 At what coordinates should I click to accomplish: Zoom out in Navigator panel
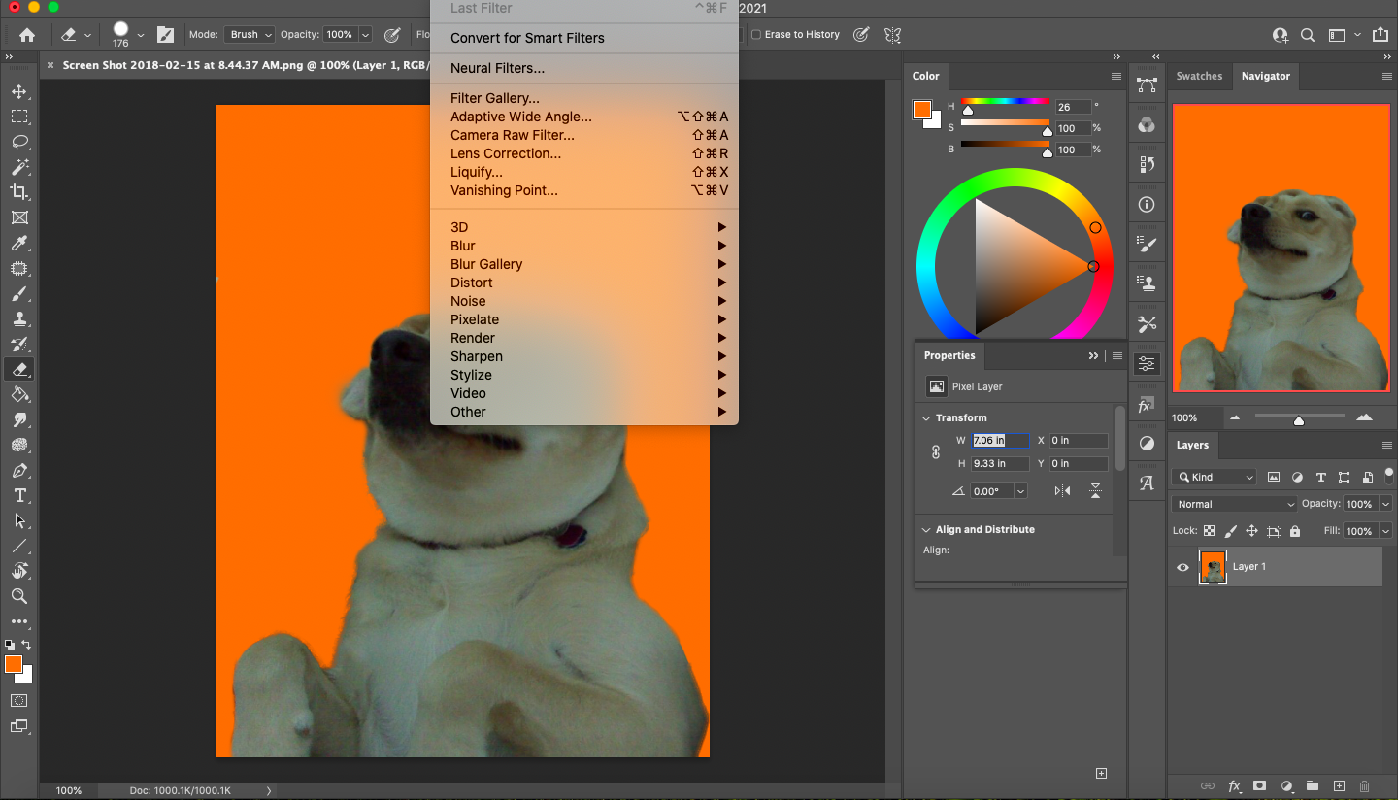(1235, 417)
